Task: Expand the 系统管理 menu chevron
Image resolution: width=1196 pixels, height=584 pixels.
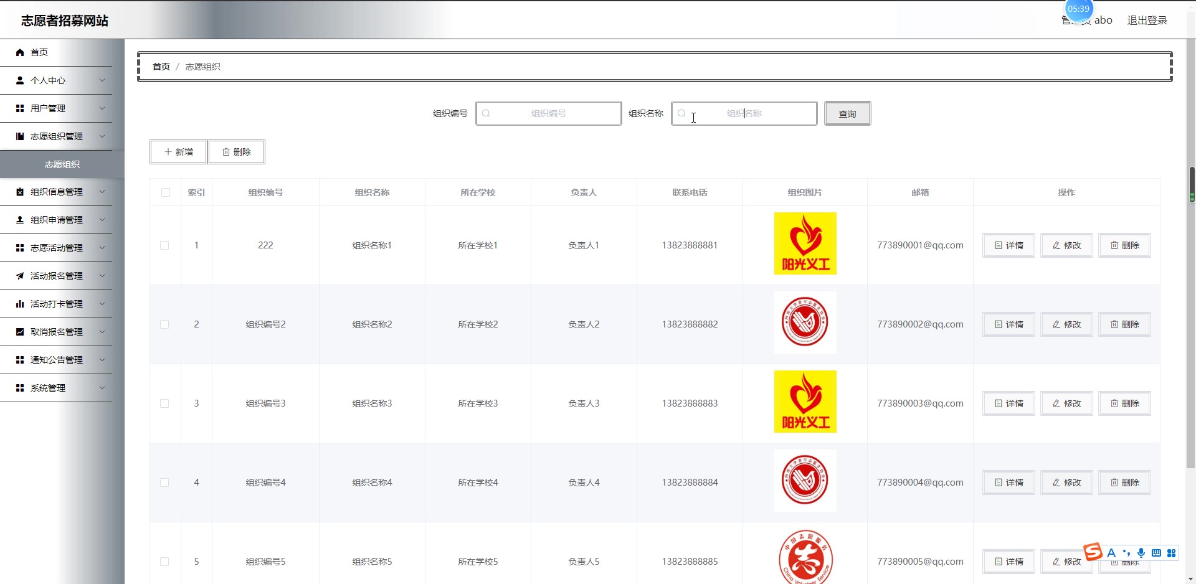Action: pos(102,388)
